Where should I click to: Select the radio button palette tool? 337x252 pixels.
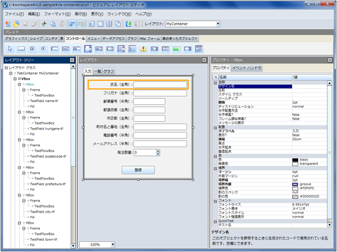pyautogui.click(x=43, y=49)
